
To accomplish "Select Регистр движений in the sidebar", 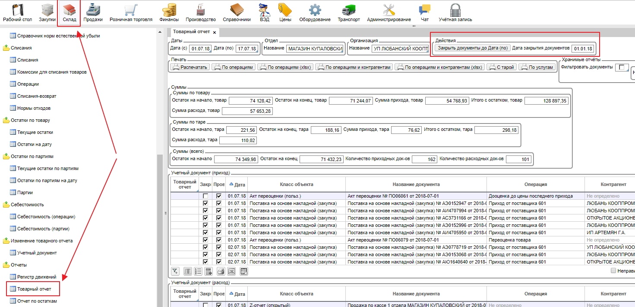I will tap(36, 277).
